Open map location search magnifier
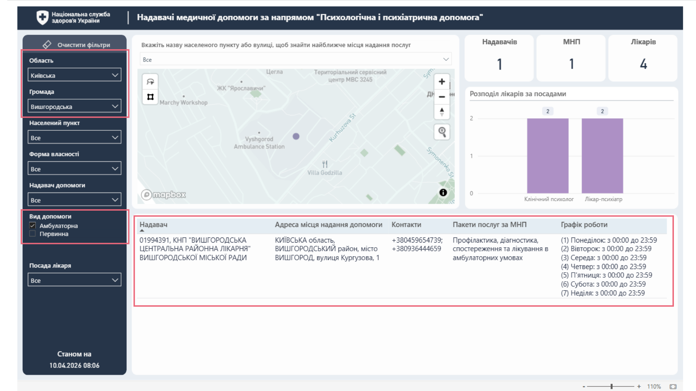The width and height of the screenshot is (696, 391). tap(442, 131)
